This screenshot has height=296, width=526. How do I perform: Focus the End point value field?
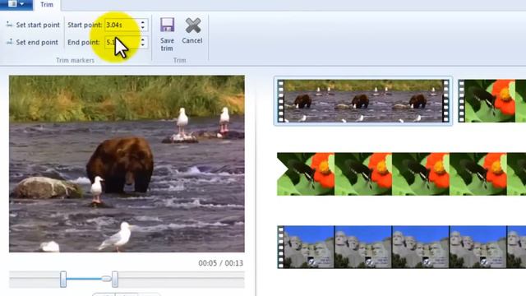click(x=122, y=42)
